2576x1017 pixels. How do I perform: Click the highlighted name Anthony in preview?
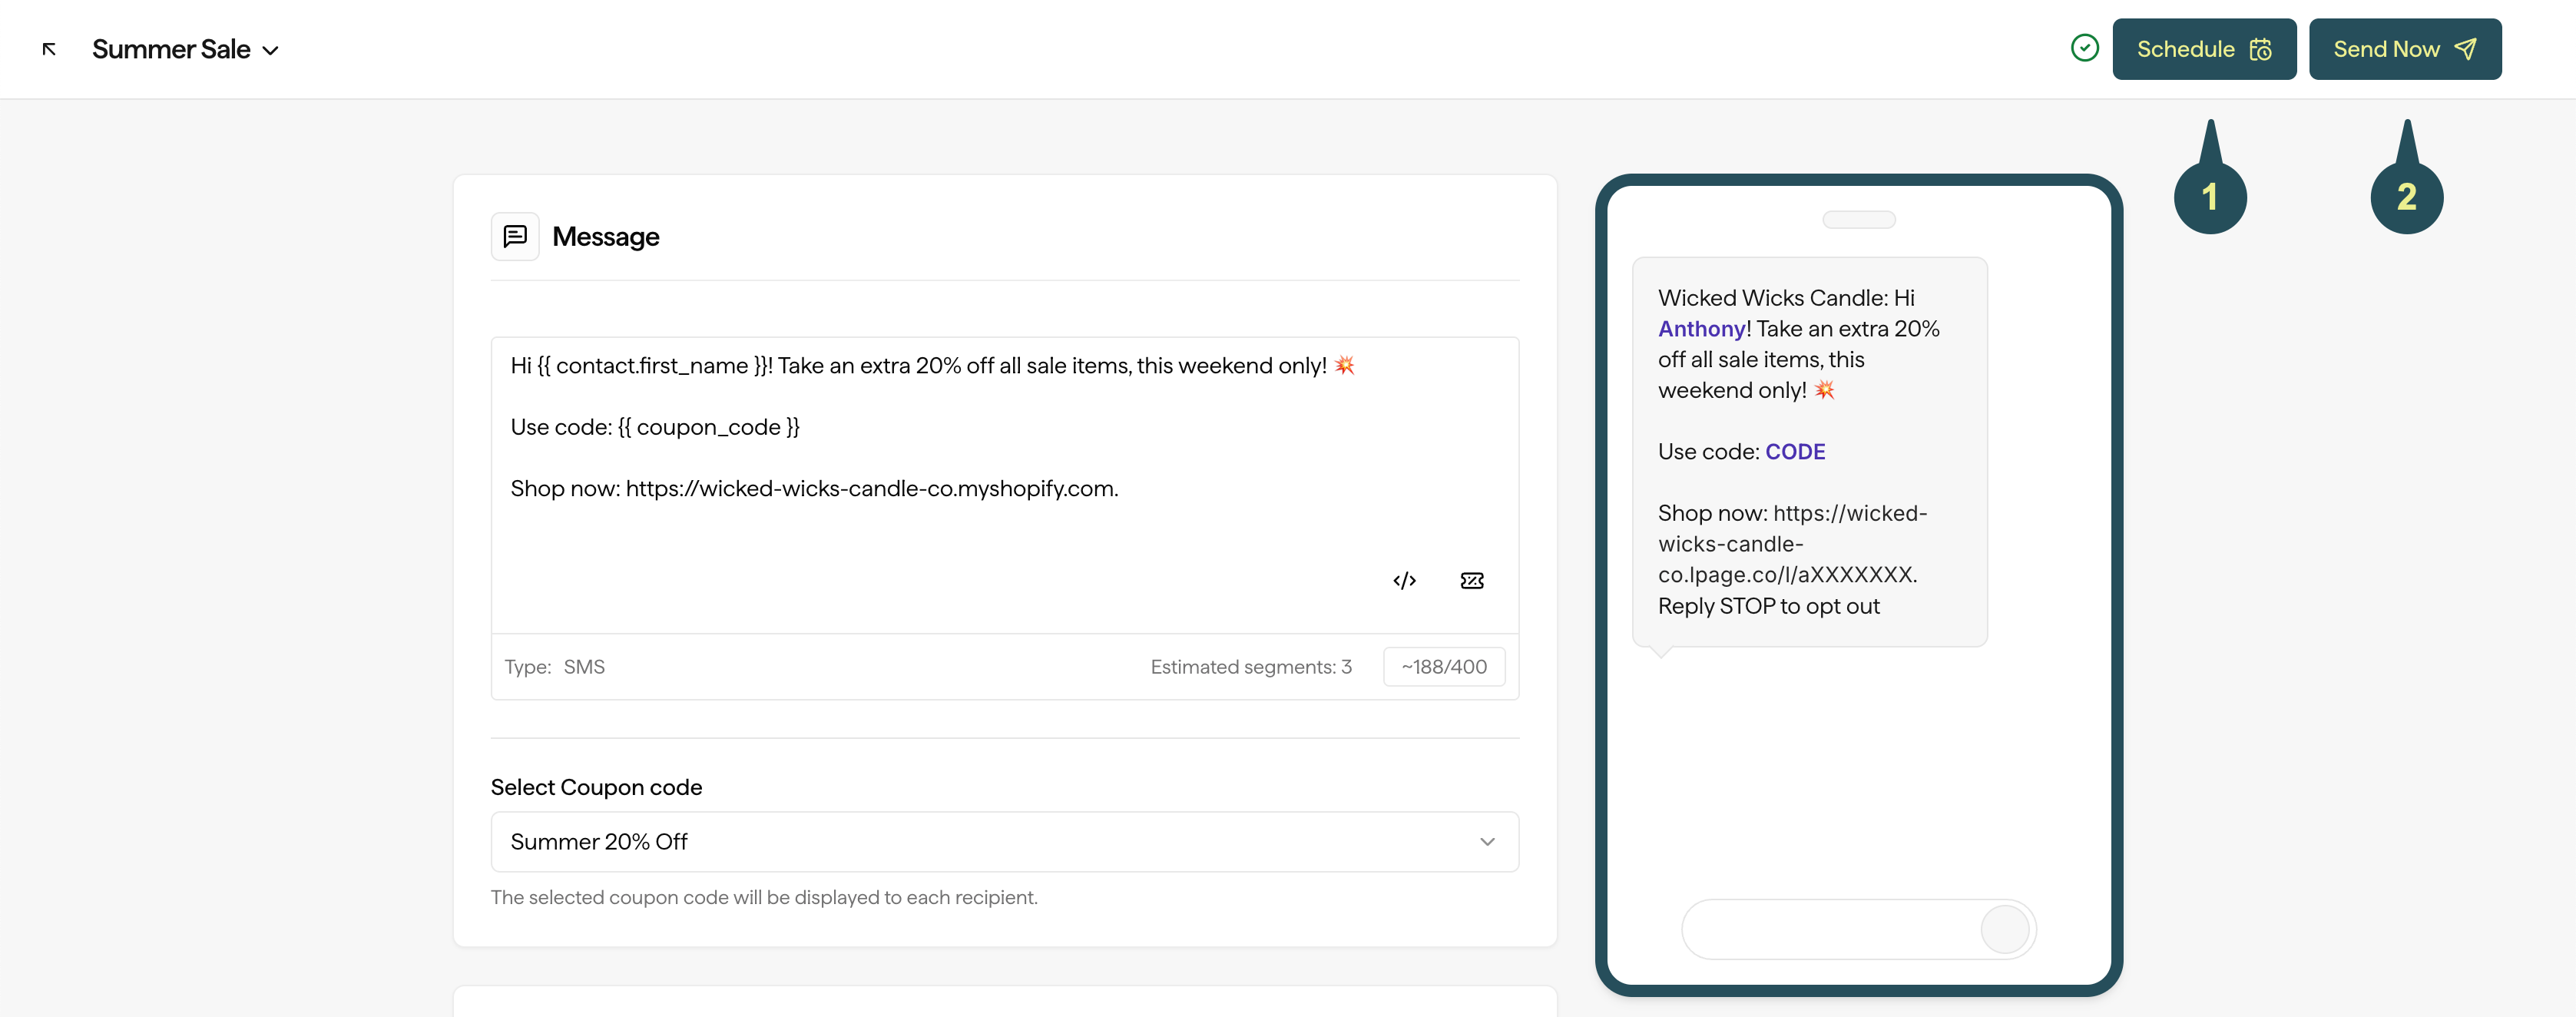point(1701,328)
